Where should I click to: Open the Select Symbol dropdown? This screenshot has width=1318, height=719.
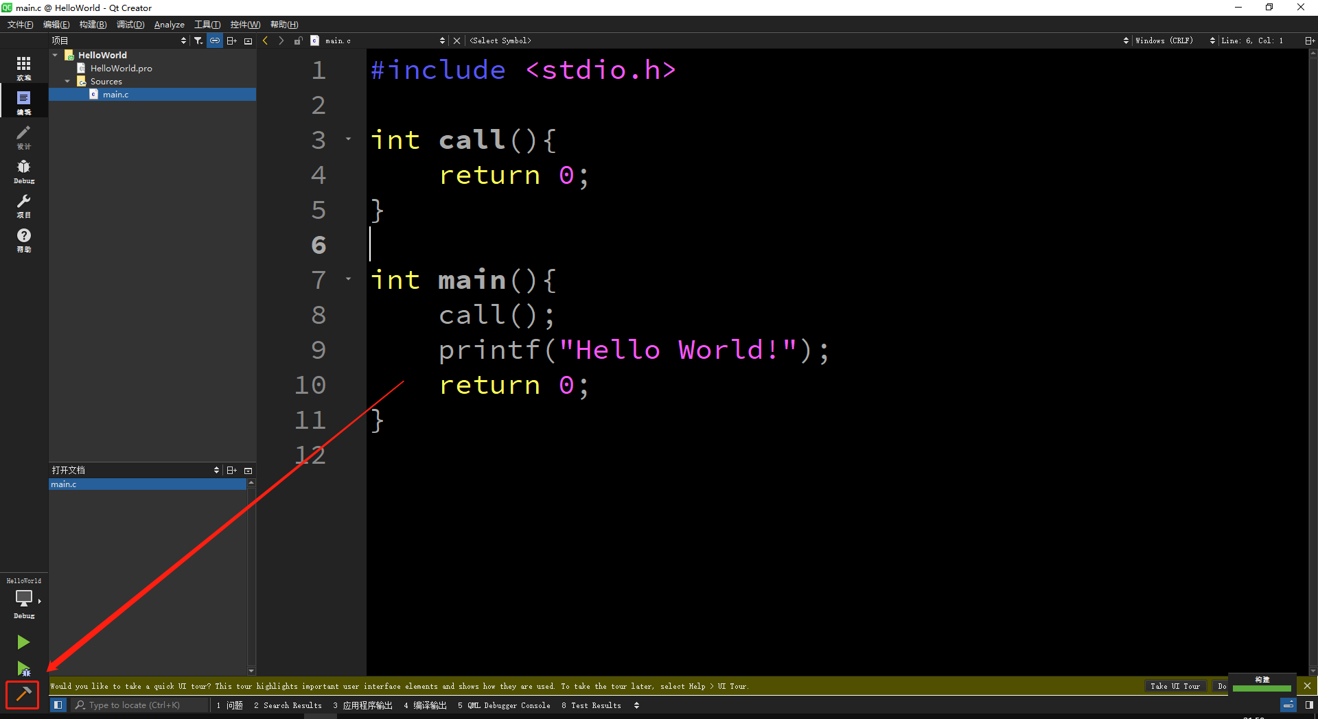click(x=798, y=40)
